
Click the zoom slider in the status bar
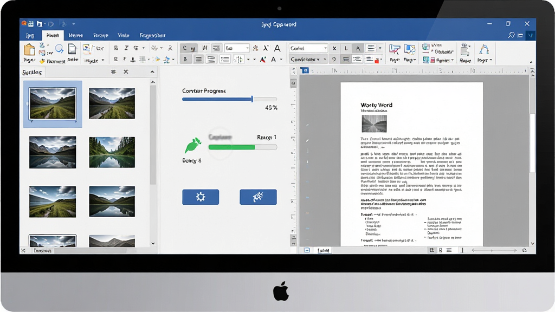pyautogui.click(x=494, y=250)
